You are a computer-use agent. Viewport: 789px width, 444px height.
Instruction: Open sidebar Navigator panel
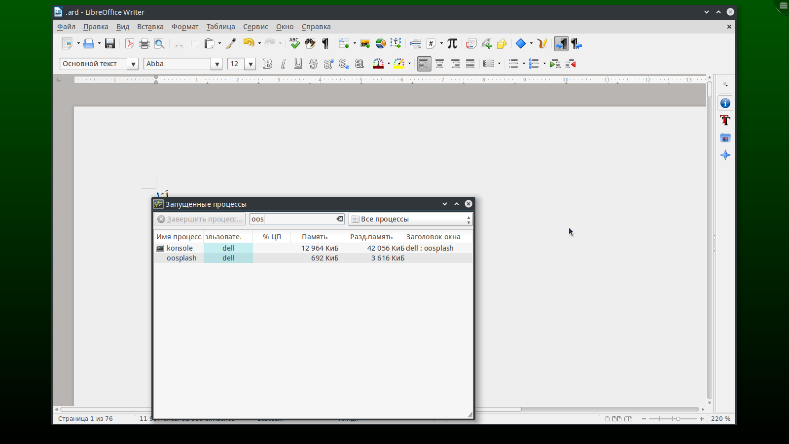[x=725, y=155]
